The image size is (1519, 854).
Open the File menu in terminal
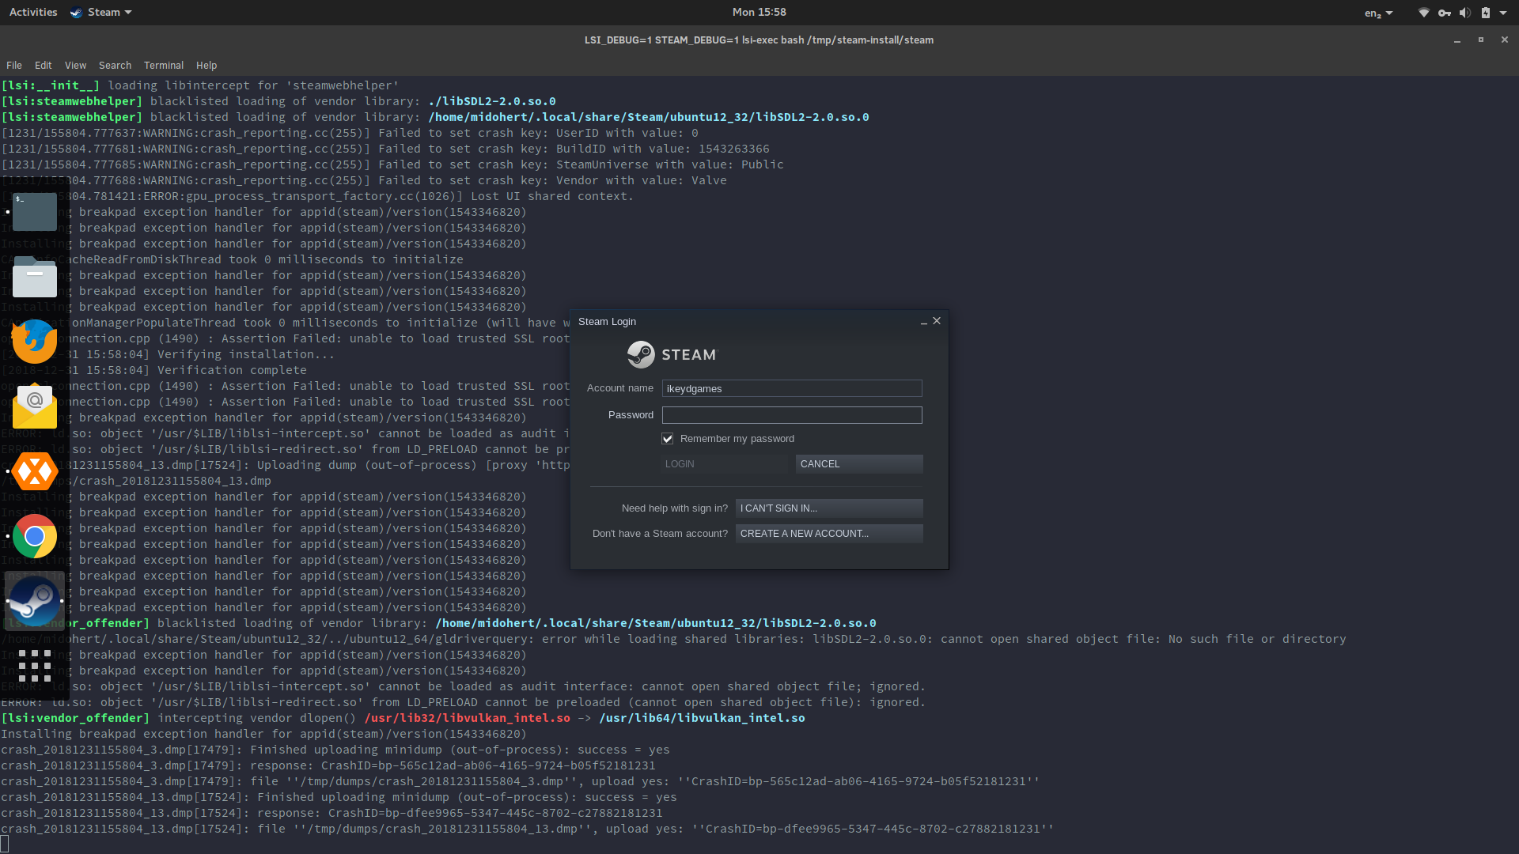14,66
